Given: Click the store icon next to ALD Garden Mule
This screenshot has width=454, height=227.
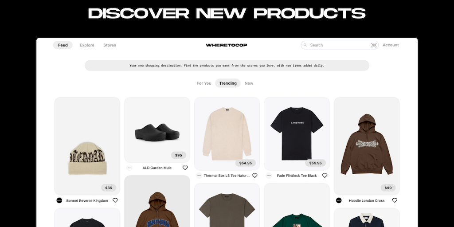Looking at the screenshot, I should [129, 168].
